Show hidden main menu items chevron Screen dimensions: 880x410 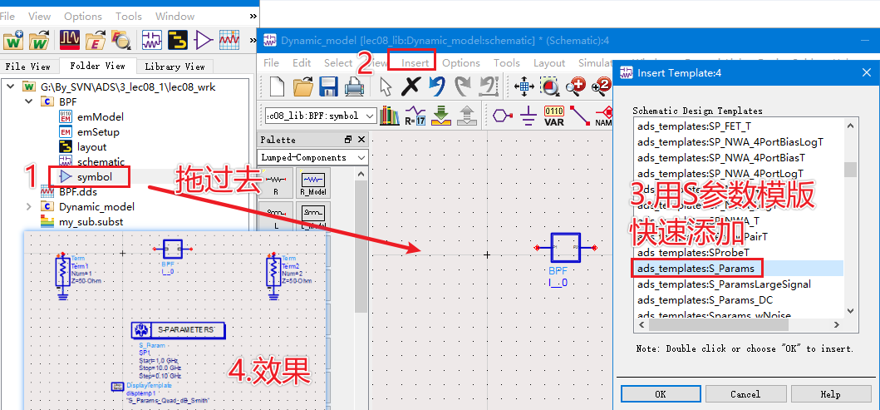pyautogui.click(x=253, y=17)
